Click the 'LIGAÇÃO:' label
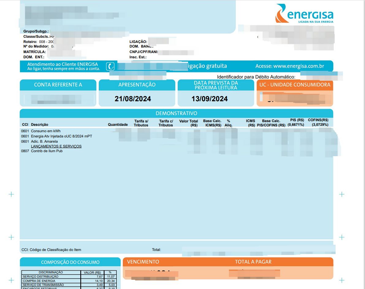Viewport: 365px width, 289px height. coord(138,42)
